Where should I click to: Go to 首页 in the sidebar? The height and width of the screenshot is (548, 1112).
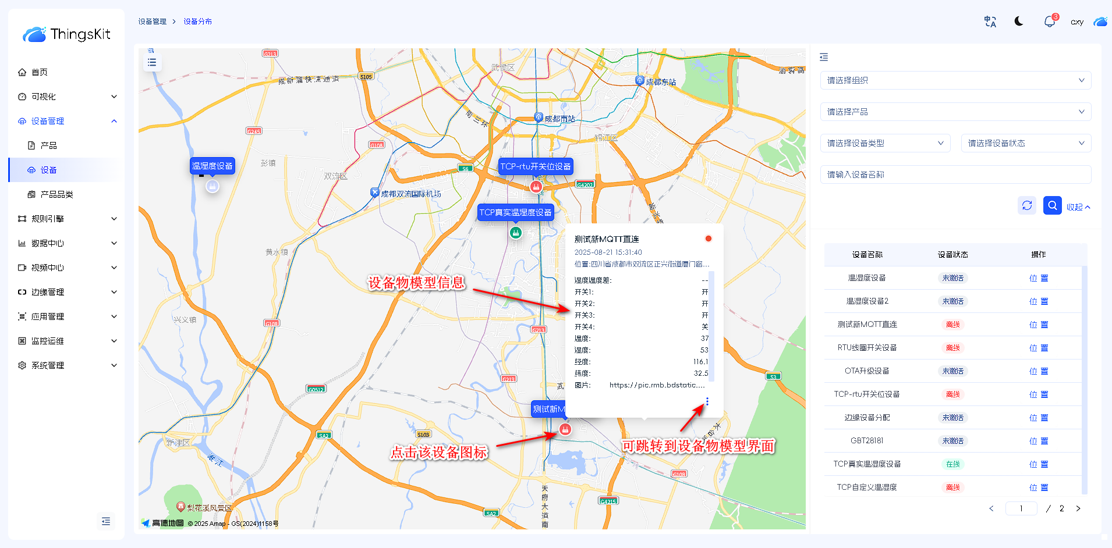(x=40, y=72)
